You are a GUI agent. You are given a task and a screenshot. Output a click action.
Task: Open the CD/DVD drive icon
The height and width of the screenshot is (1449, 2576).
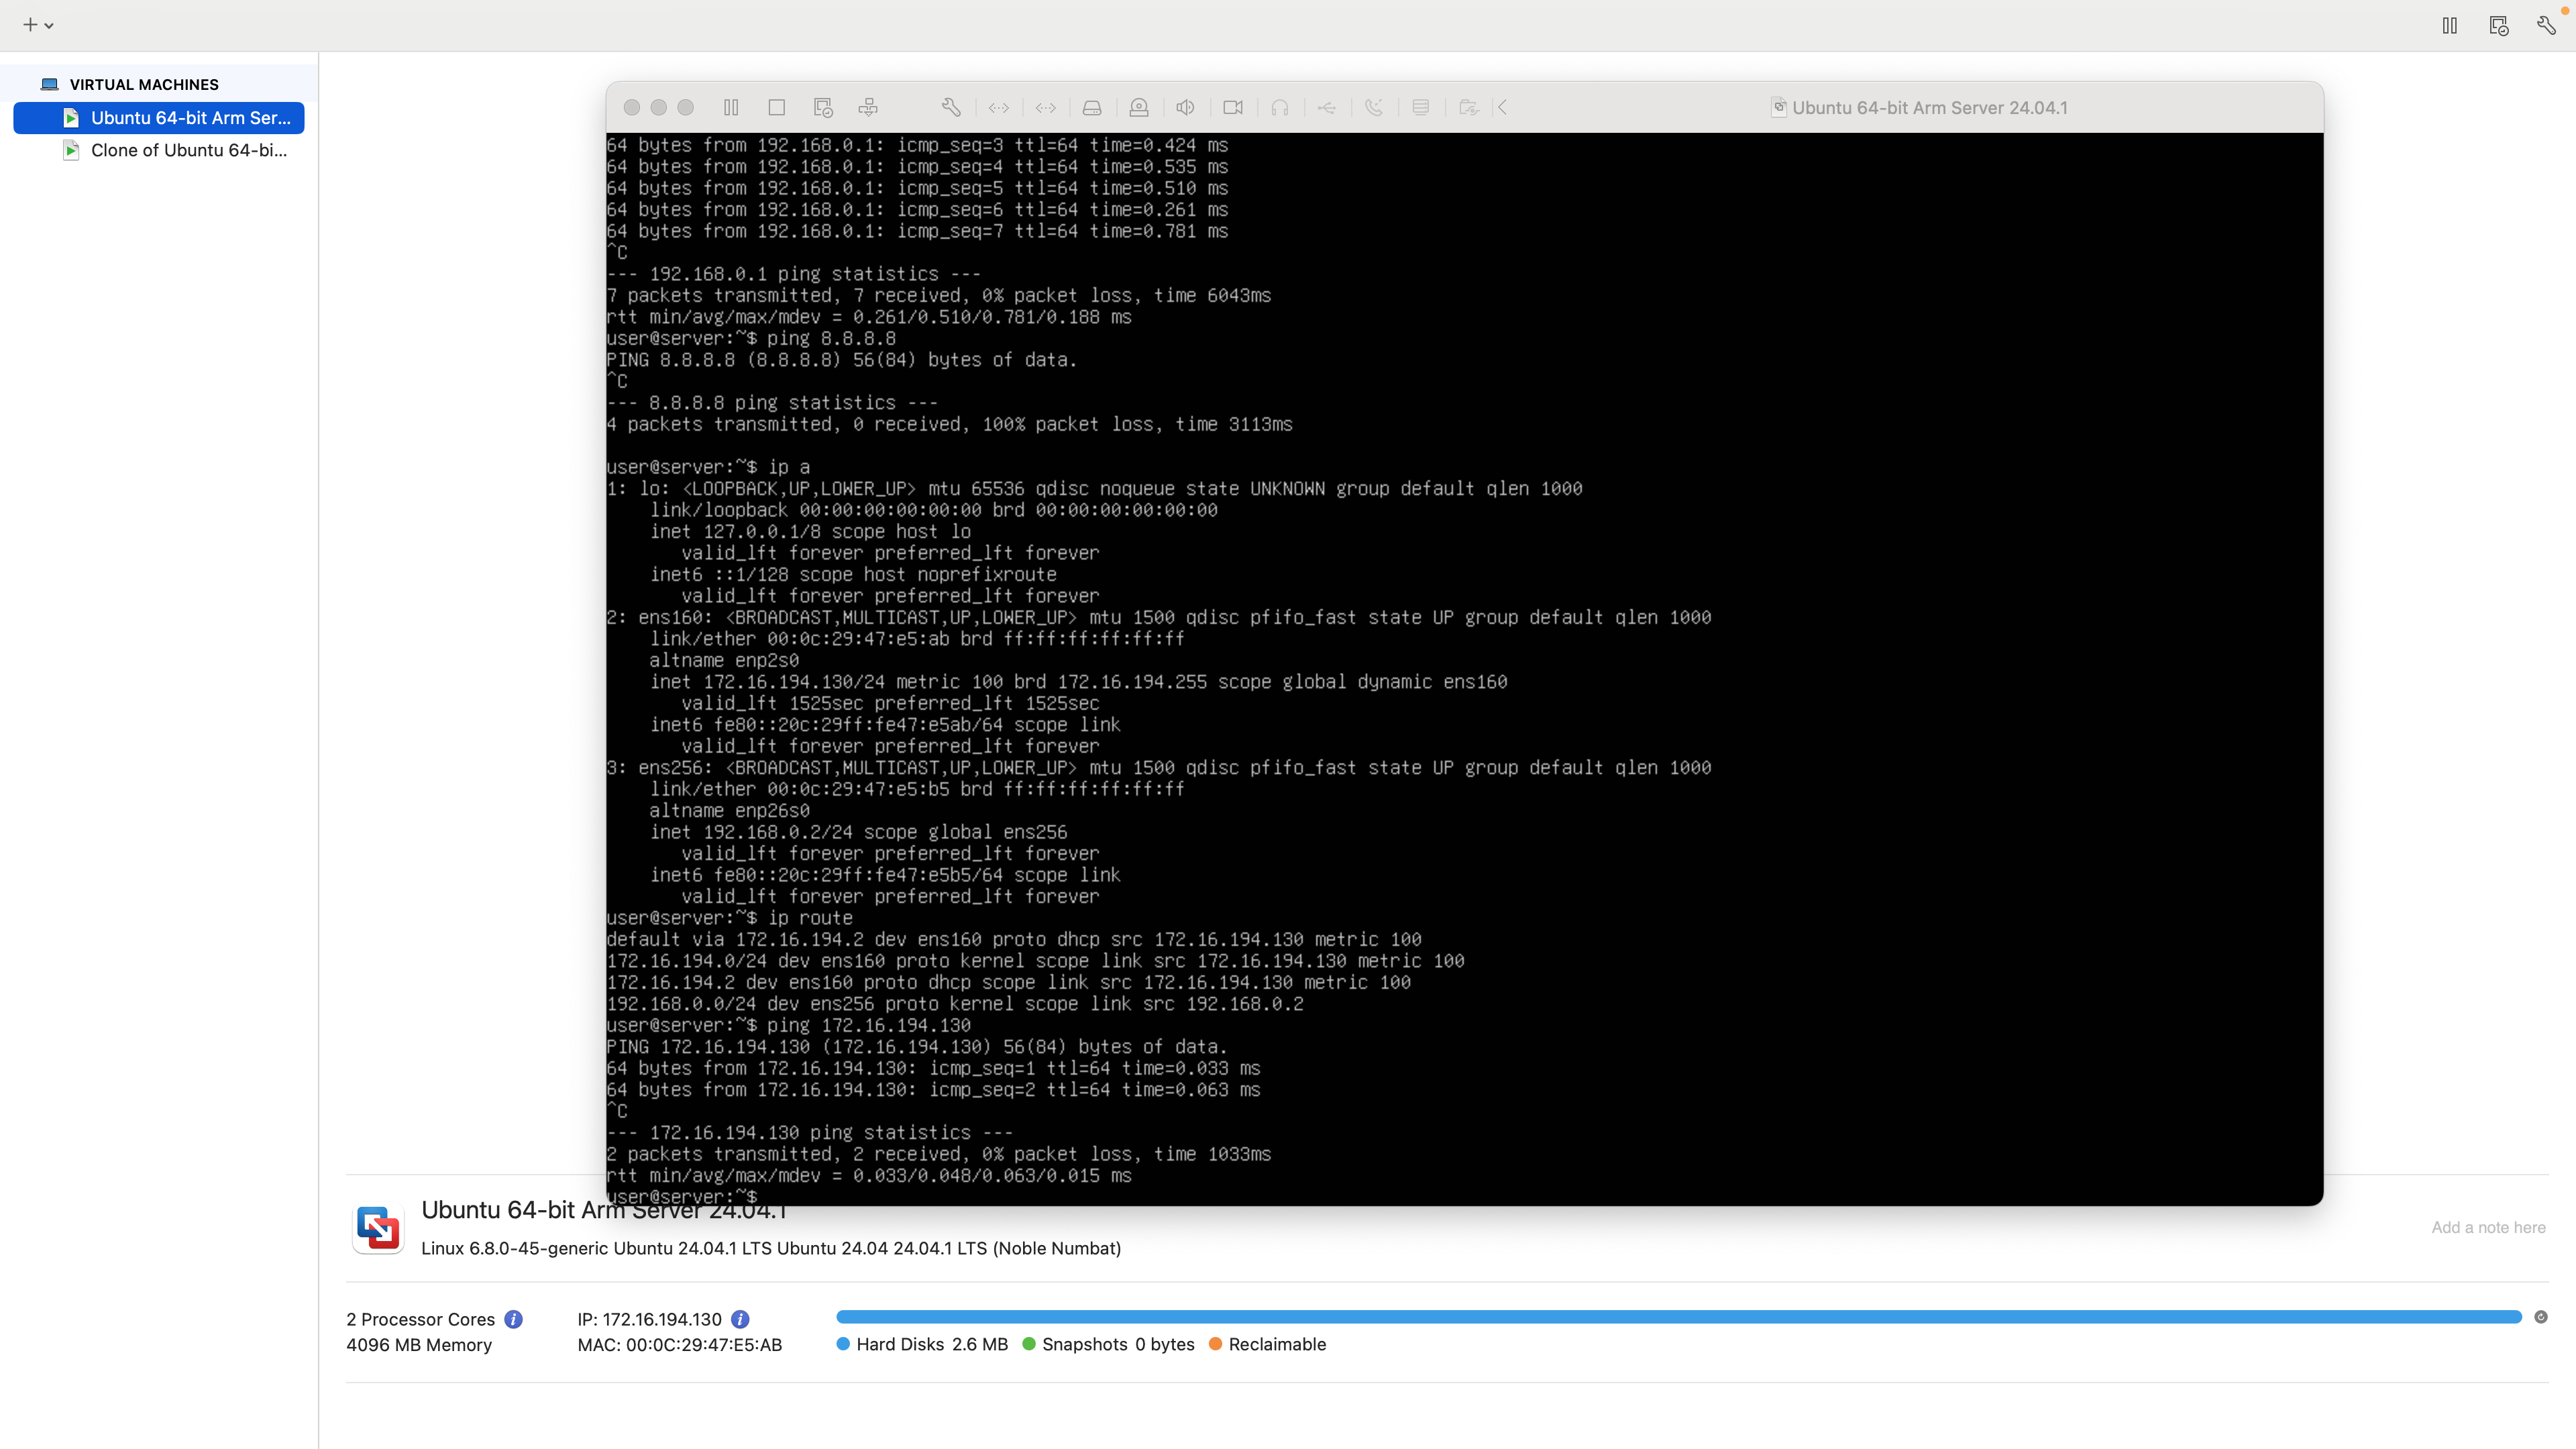click(x=1139, y=107)
